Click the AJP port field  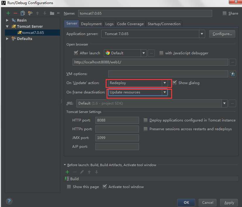coord(117,147)
